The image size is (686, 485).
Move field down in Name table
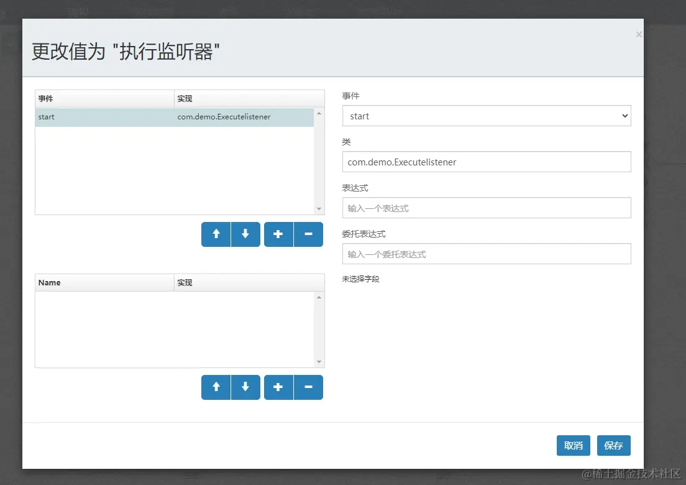pos(245,387)
